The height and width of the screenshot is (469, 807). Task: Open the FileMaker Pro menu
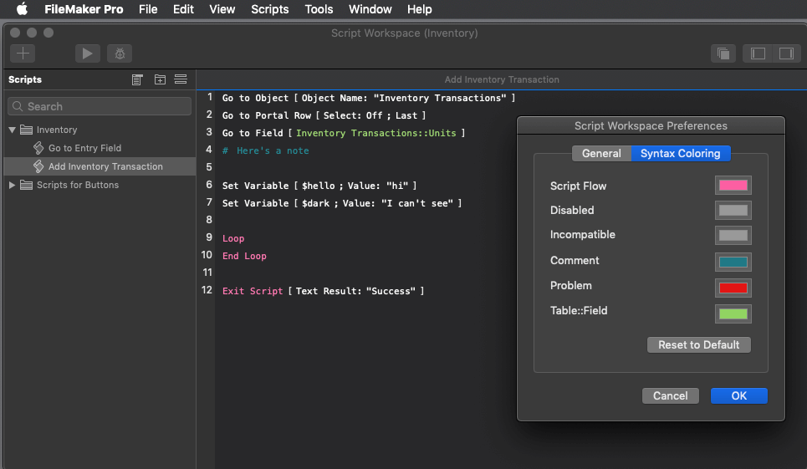84,9
